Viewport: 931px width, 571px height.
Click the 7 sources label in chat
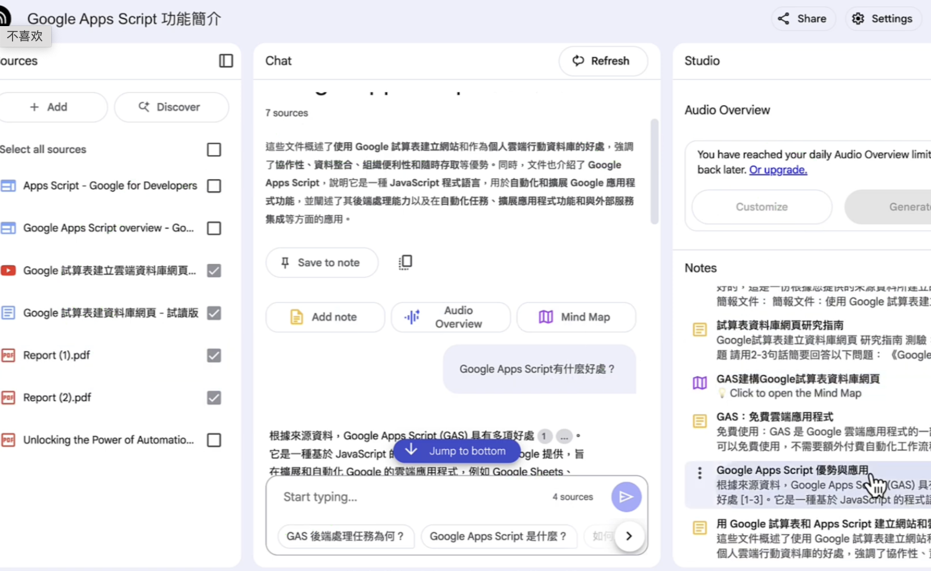point(286,113)
